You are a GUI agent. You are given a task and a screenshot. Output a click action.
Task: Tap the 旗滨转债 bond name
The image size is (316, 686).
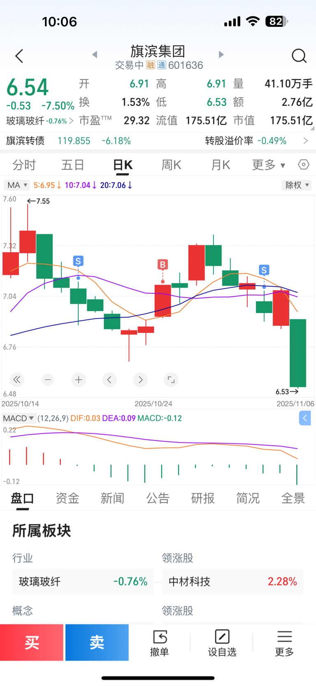pos(25,141)
